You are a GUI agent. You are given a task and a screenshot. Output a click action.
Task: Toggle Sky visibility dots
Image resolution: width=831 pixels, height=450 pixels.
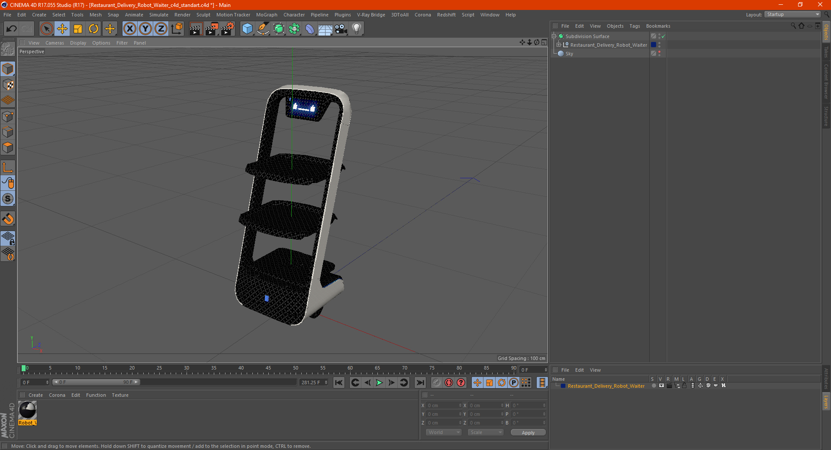tap(659, 54)
